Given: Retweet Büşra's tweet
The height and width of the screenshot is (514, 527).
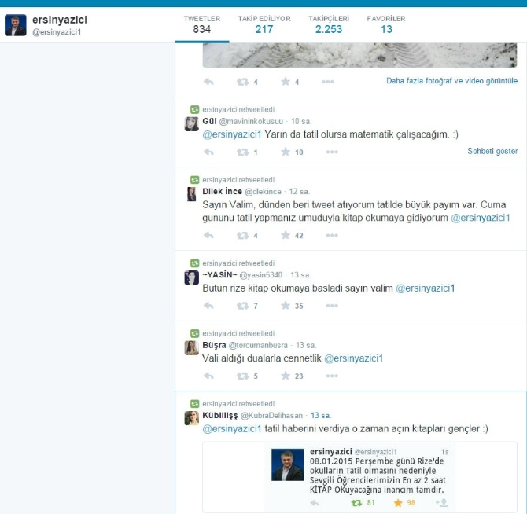Looking at the screenshot, I should (x=243, y=376).
